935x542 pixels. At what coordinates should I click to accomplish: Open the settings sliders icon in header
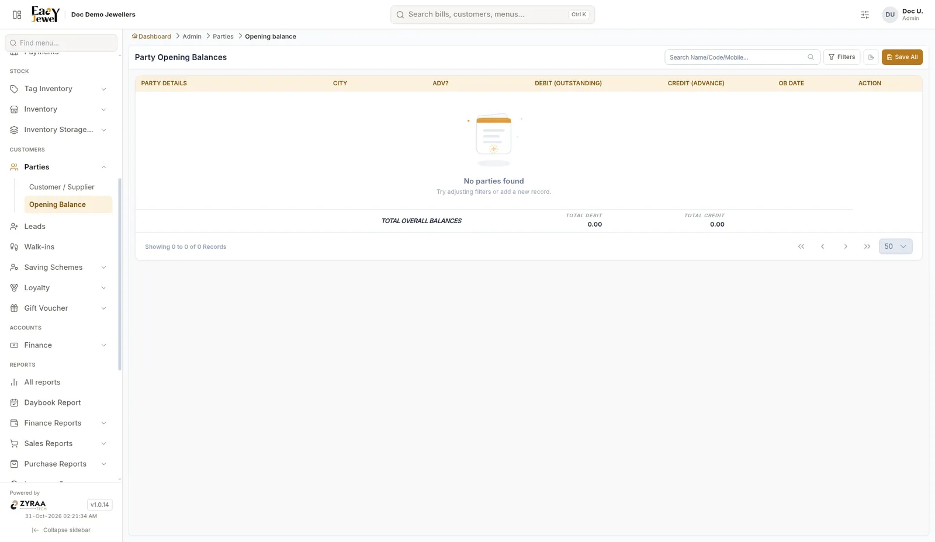865,15
